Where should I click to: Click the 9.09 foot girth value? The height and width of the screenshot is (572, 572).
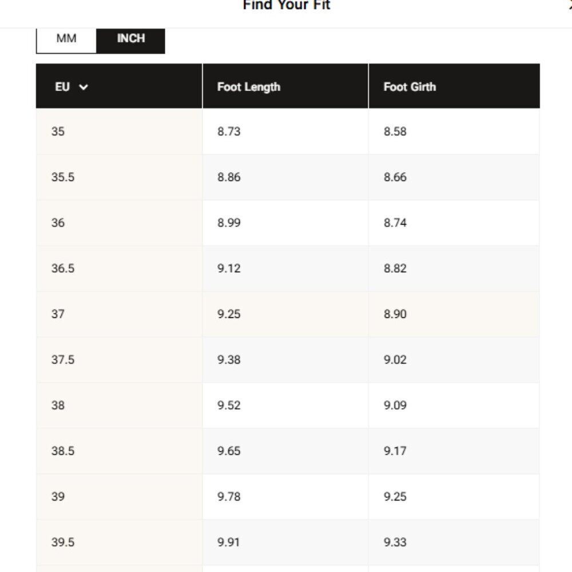395,406
